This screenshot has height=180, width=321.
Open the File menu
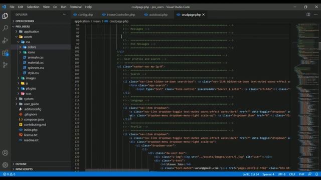tap(12, 6)
